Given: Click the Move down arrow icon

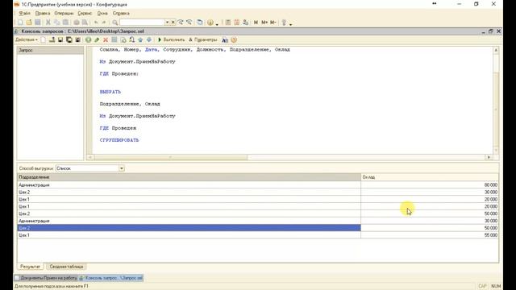Looking at the screenshot, I should 148,39.
